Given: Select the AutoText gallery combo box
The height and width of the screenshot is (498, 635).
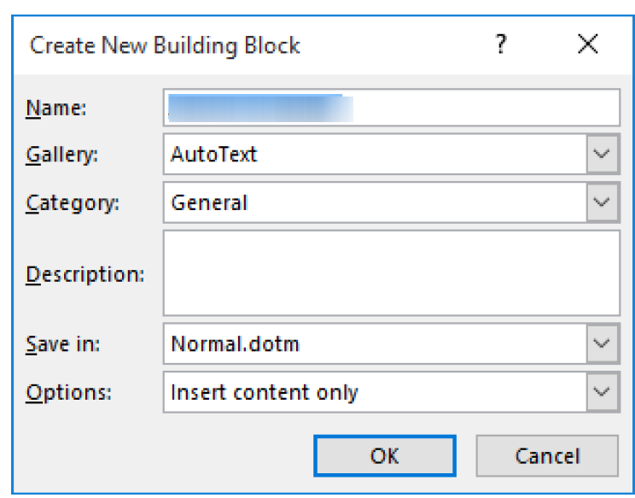Looking at the screenshot, I should pyautogui.click(x=392, y=155).
